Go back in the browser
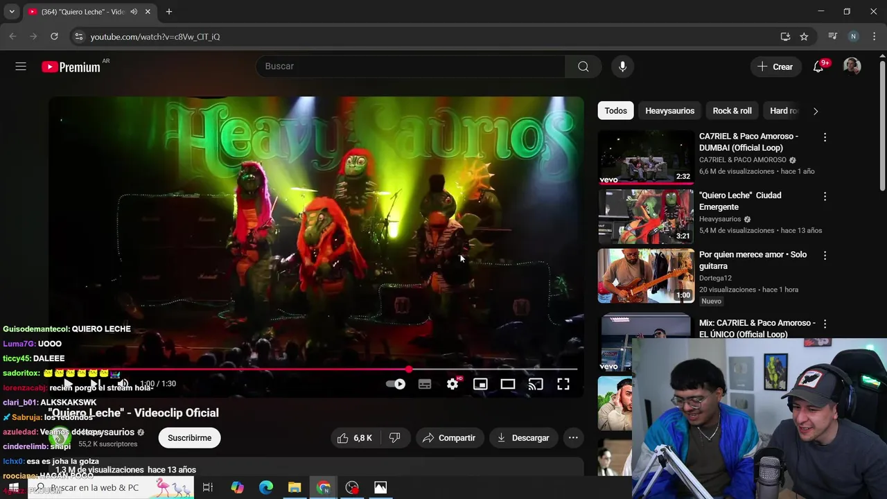Screen dimensions: 887x499 click(12, 37)
